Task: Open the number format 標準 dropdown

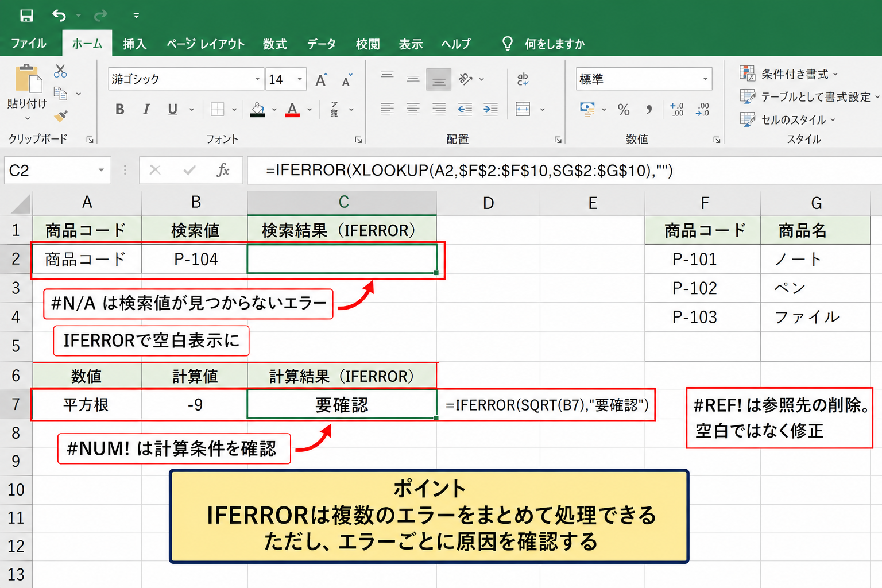Action: [x=705, y=79]
